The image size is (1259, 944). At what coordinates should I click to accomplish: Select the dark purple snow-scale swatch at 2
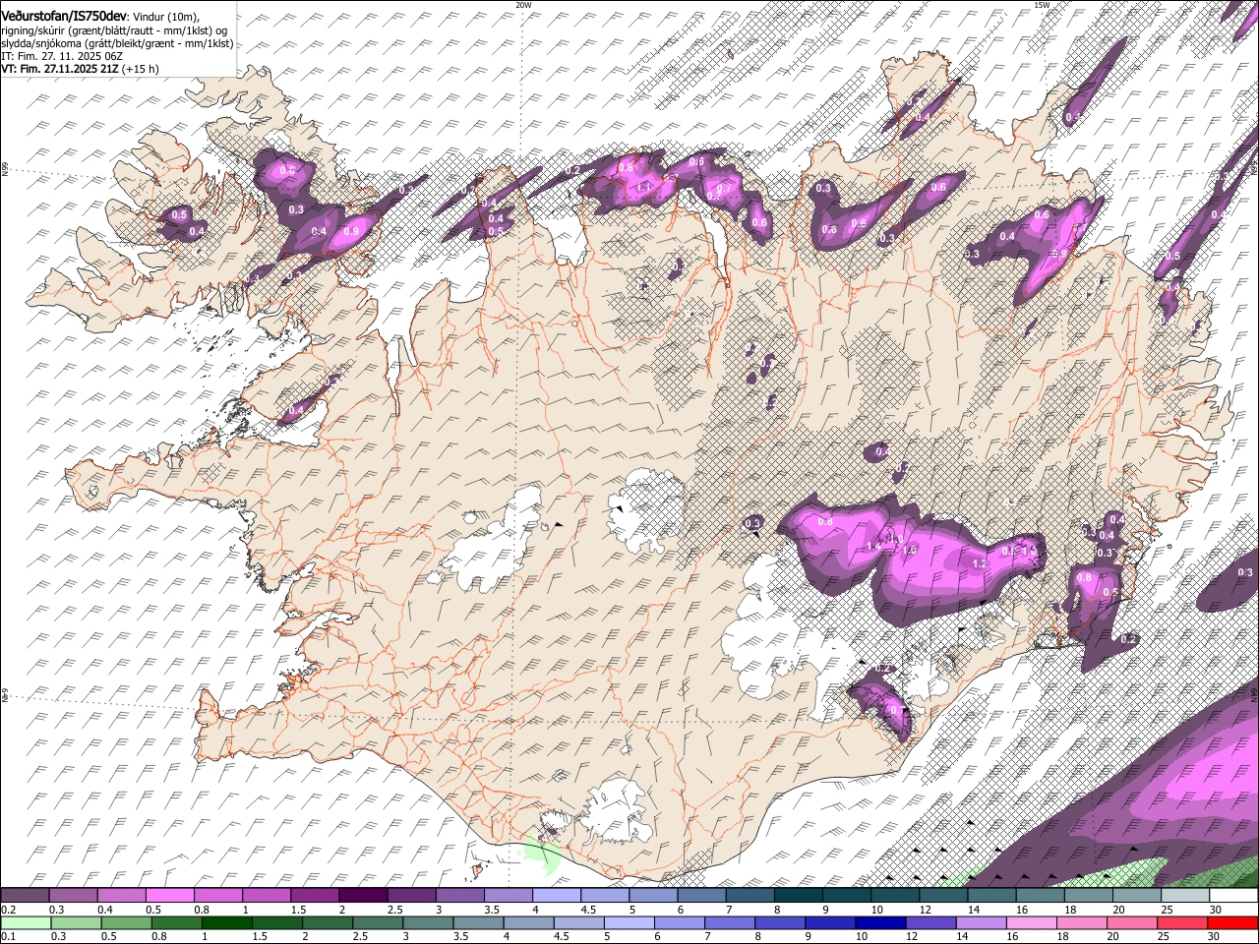362,896
